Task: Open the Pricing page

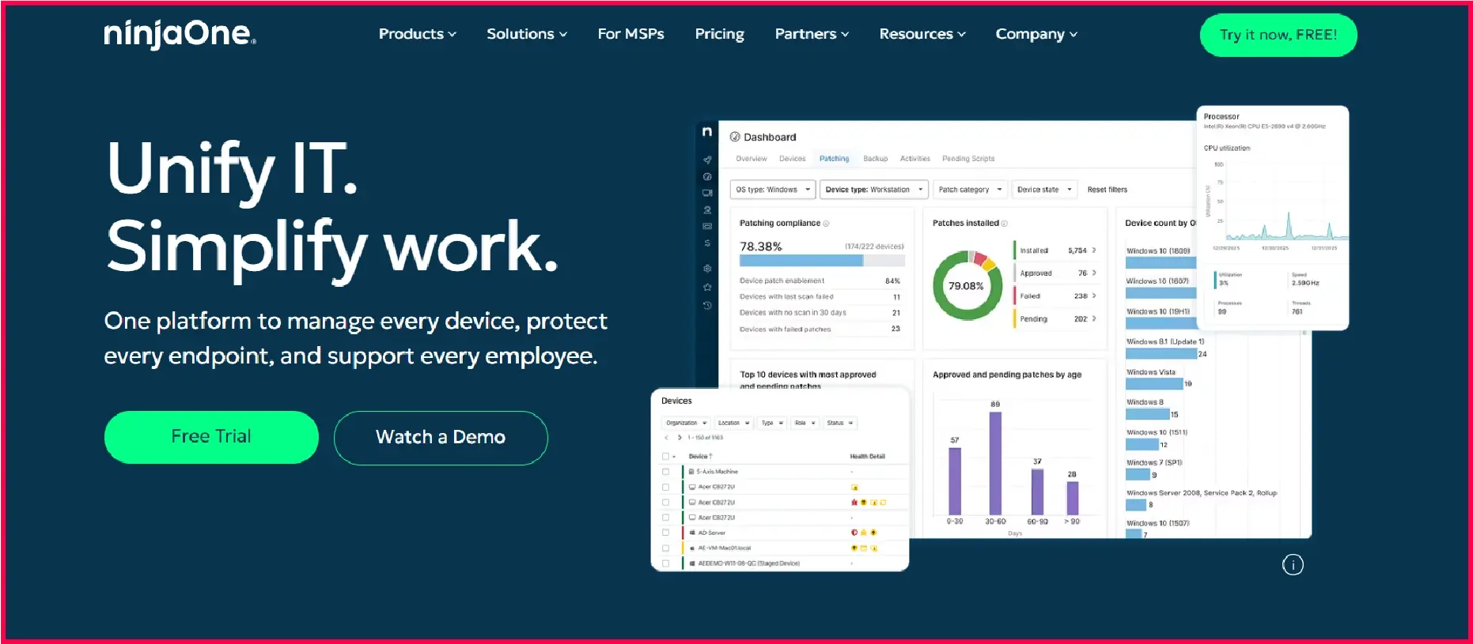Action: (x=719, y=34)
